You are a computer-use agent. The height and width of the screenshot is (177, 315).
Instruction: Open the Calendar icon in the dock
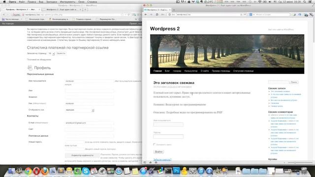point(94,171)
